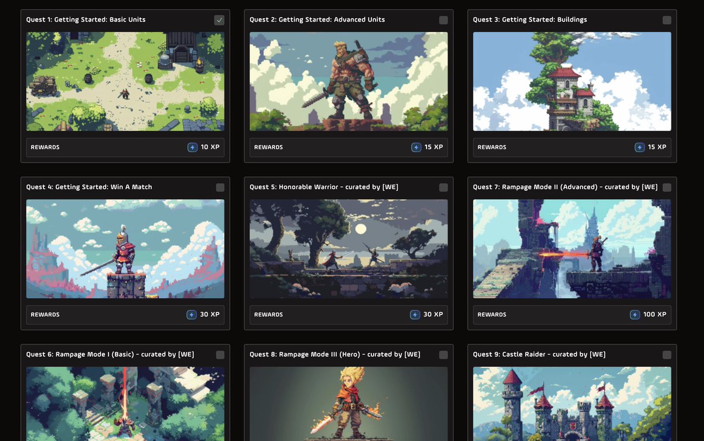Click the XP lightning icon in Quest 2 rewards
The image size is (704, 441).
[x=416, y=147]
